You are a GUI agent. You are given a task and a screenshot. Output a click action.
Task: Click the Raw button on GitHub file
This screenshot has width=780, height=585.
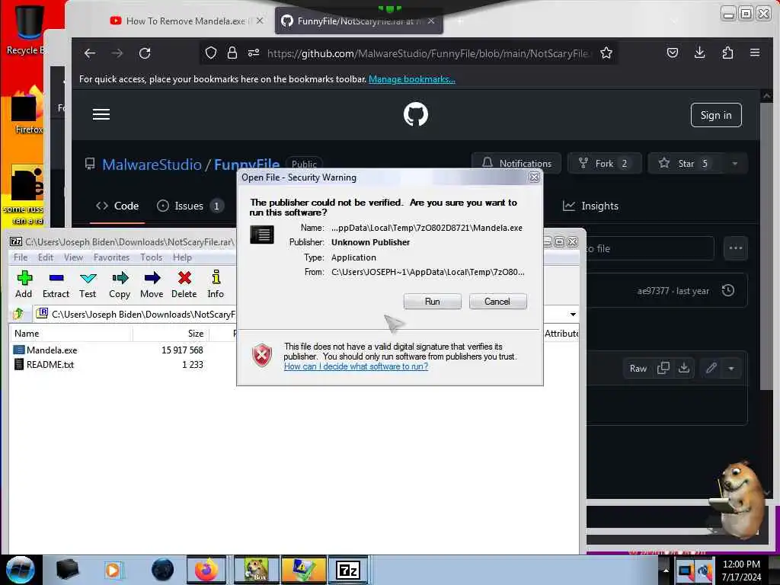638,369
